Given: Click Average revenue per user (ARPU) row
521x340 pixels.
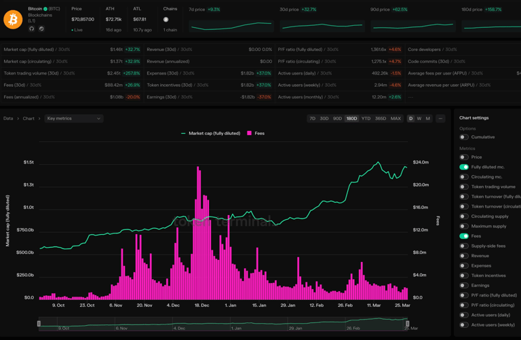Looking at the screenshot, I should coord(463,85).
